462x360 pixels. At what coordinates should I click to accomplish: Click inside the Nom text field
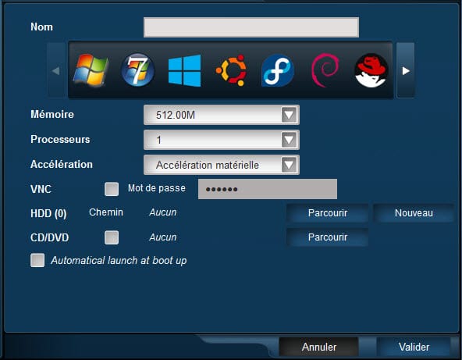[x=251, y=27]
